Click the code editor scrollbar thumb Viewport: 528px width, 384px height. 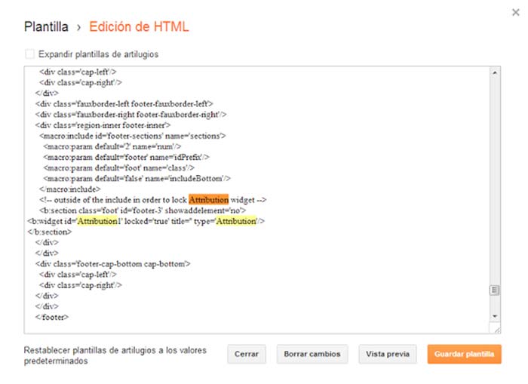(495, 290)
